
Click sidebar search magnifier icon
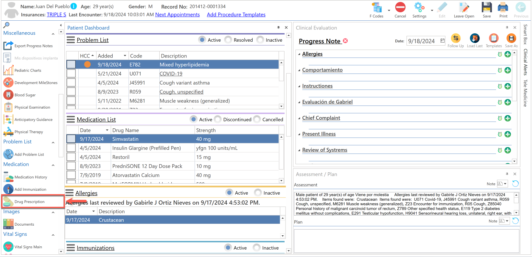6,25
